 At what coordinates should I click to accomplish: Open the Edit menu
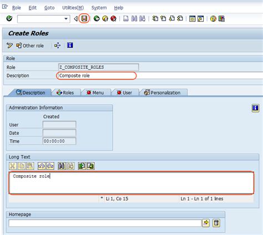[x=33, y=8]
